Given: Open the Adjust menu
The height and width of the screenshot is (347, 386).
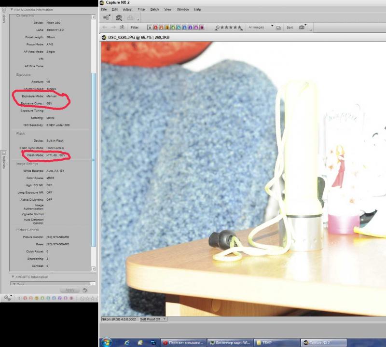Looking at the screenshot, I should click(x=127, y=9).
